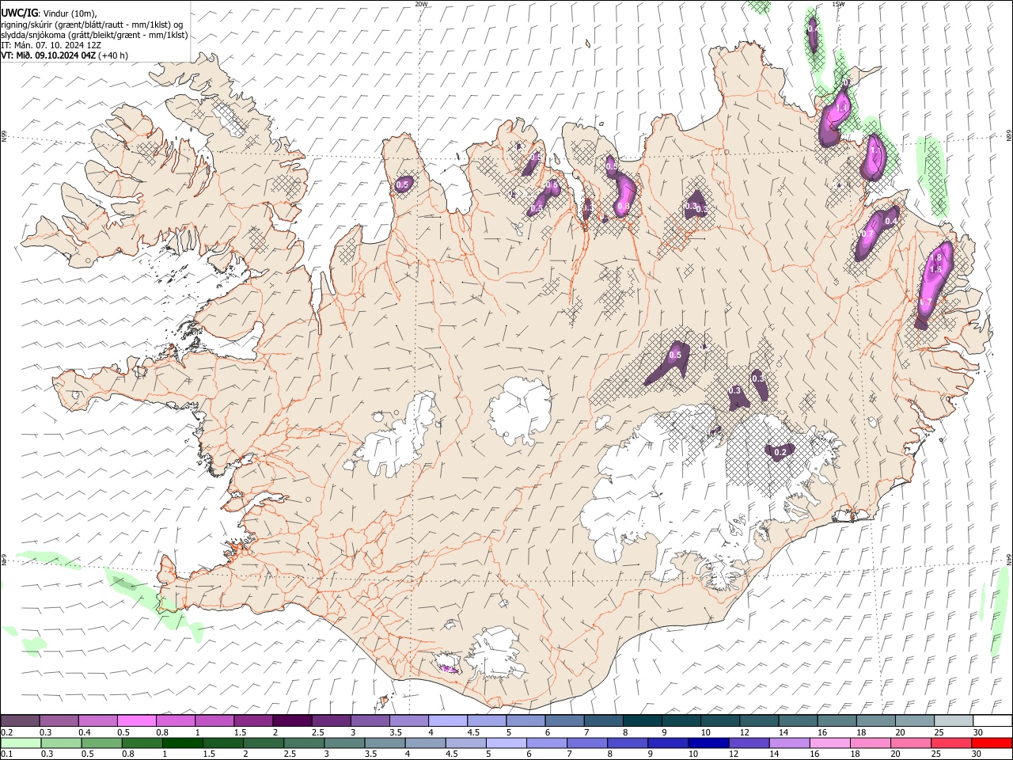Pick upper legend swatch labeled 1
The image size is (1013, 760).
[x=214, y=720]
